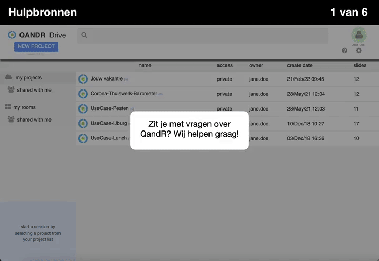Click the QANDR logo icon

pyautogui.click(x=12, y=35)
